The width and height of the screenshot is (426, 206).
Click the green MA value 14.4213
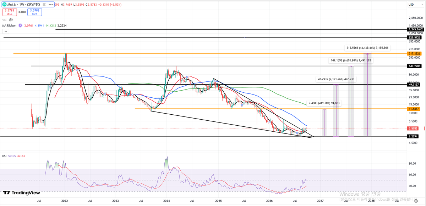click(x=51, y=25)
